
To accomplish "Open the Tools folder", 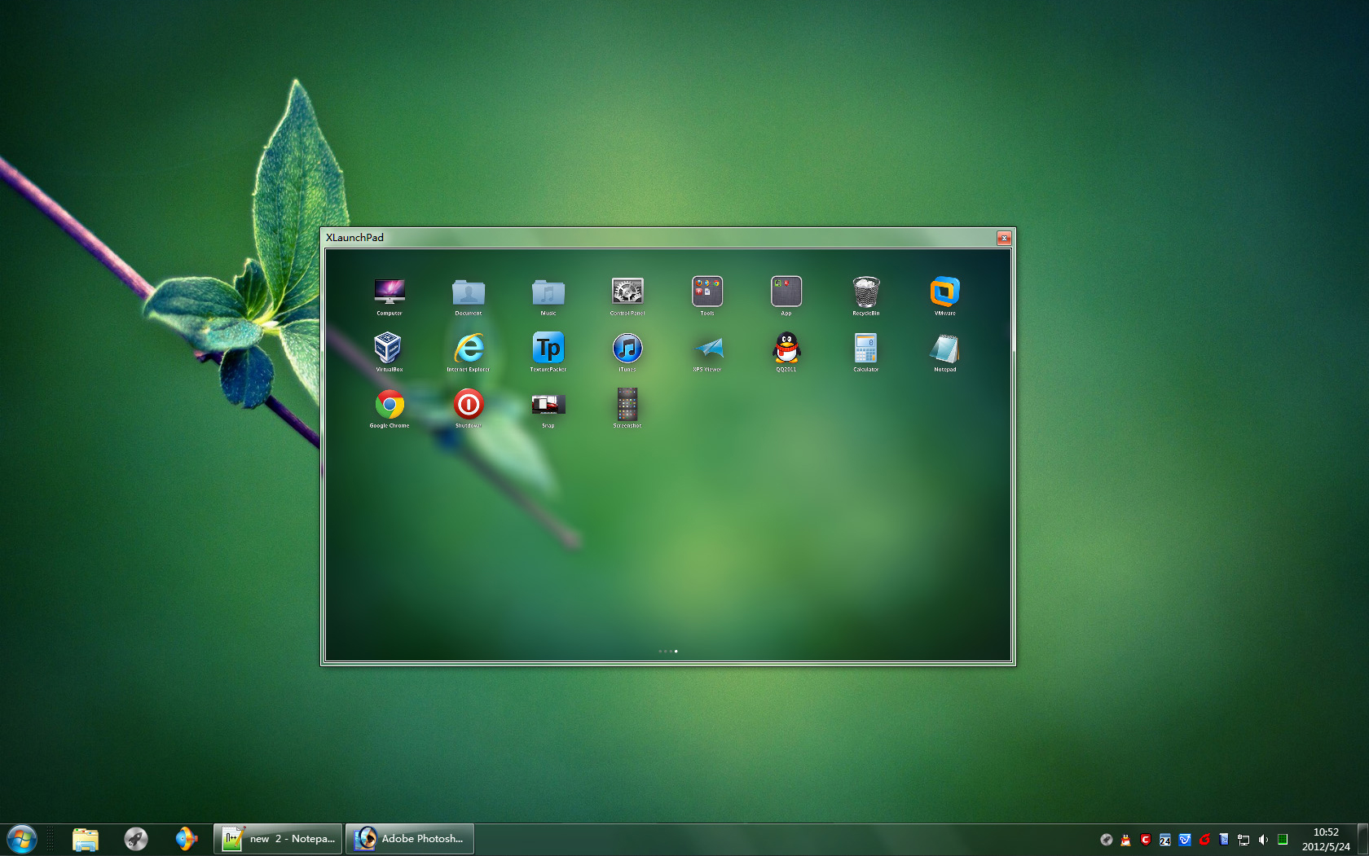I will tap(707, 292).
